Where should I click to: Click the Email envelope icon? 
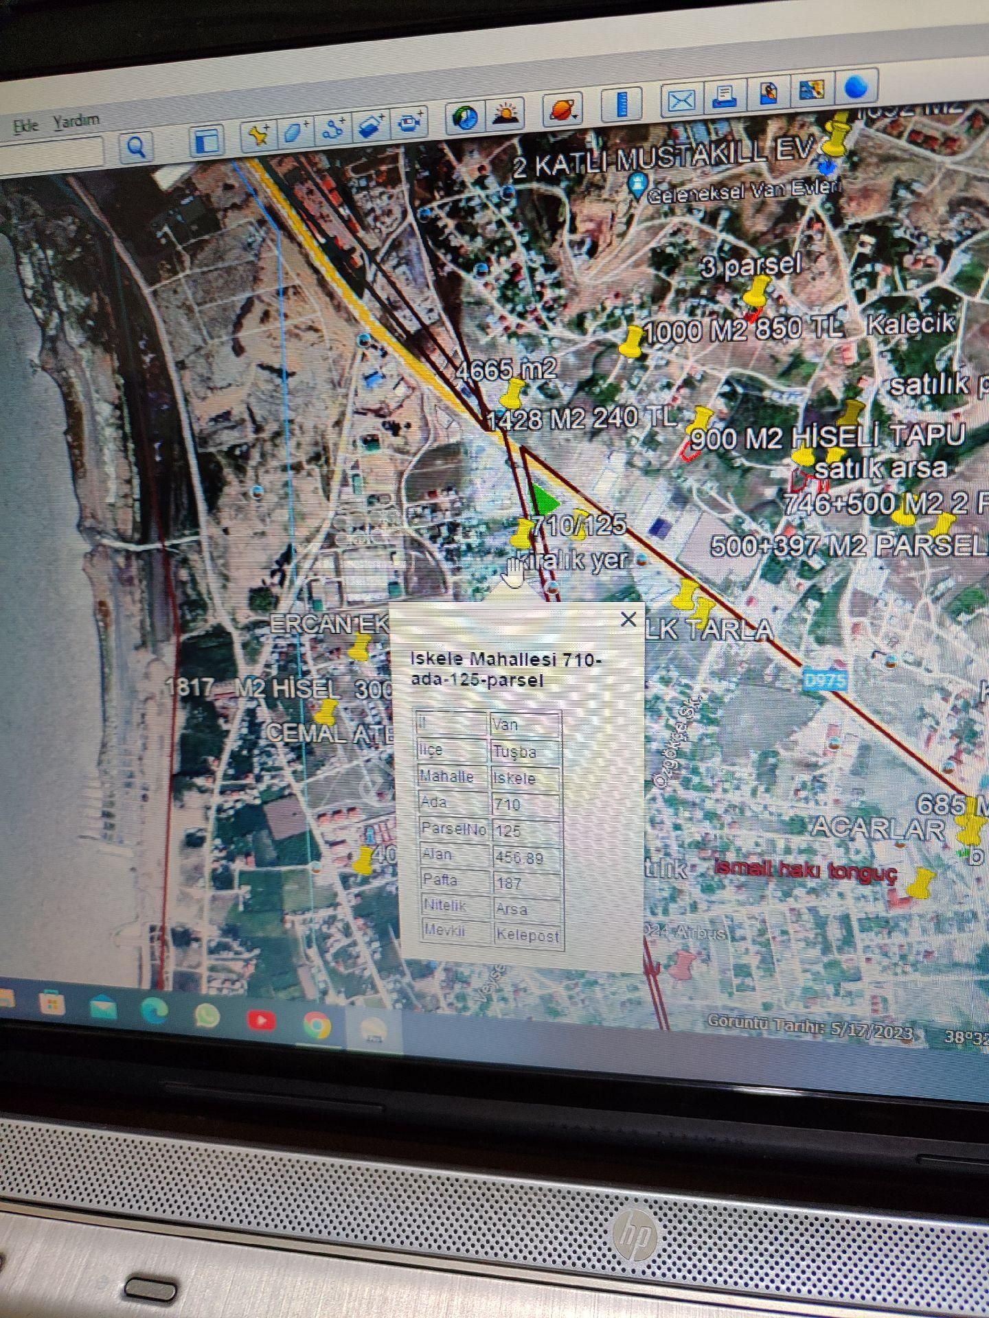coord(681,100)
